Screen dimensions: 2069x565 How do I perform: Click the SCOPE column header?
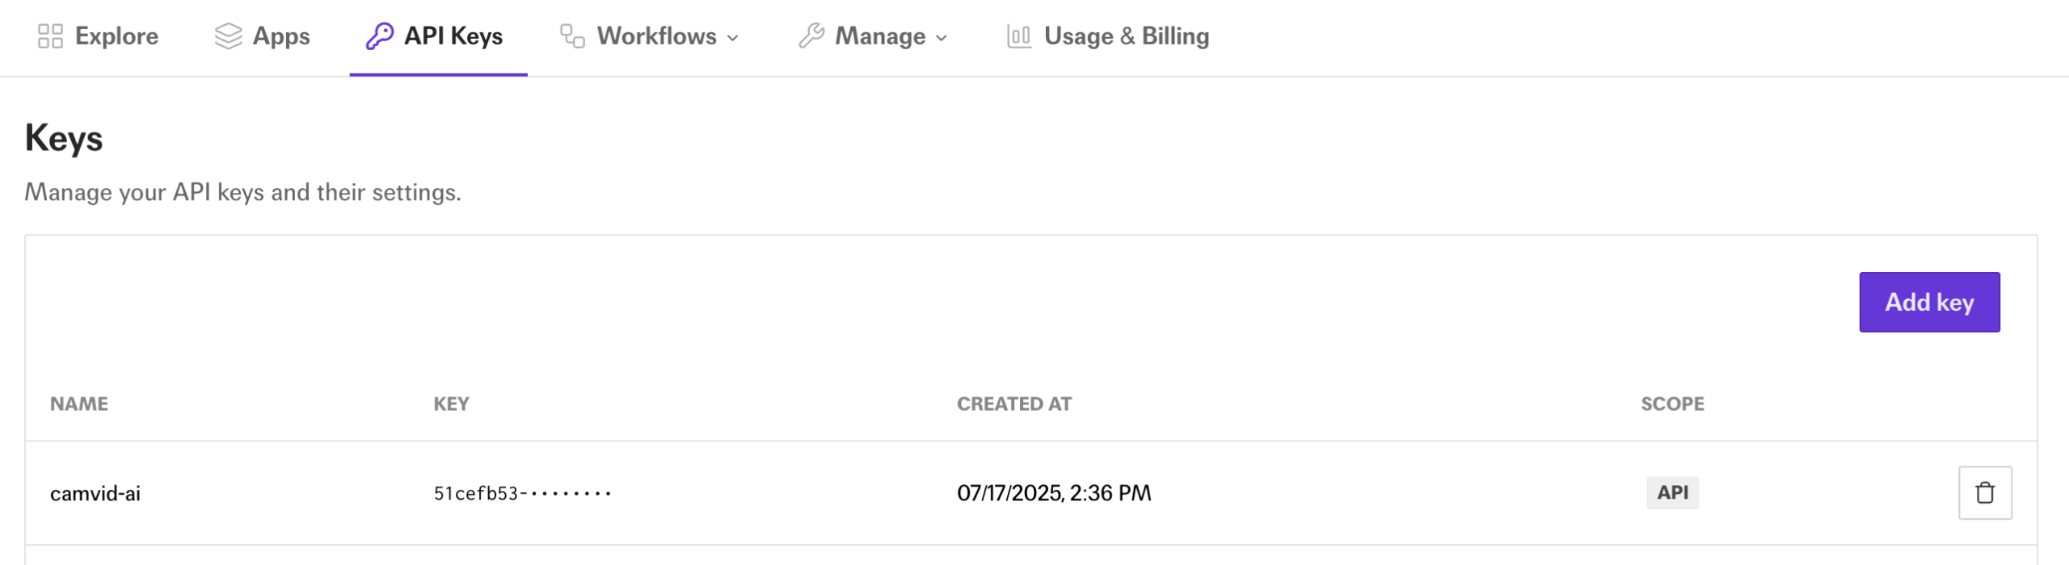1672,404
